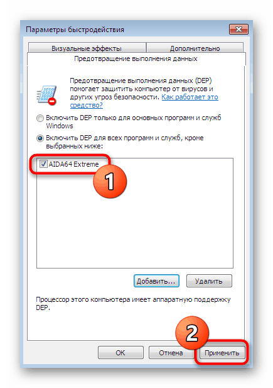Uncheck the AIDA64 Extreme checkbox
Image resolution: width=273 pixels, height=388 pixels.
tap(43, 164)
